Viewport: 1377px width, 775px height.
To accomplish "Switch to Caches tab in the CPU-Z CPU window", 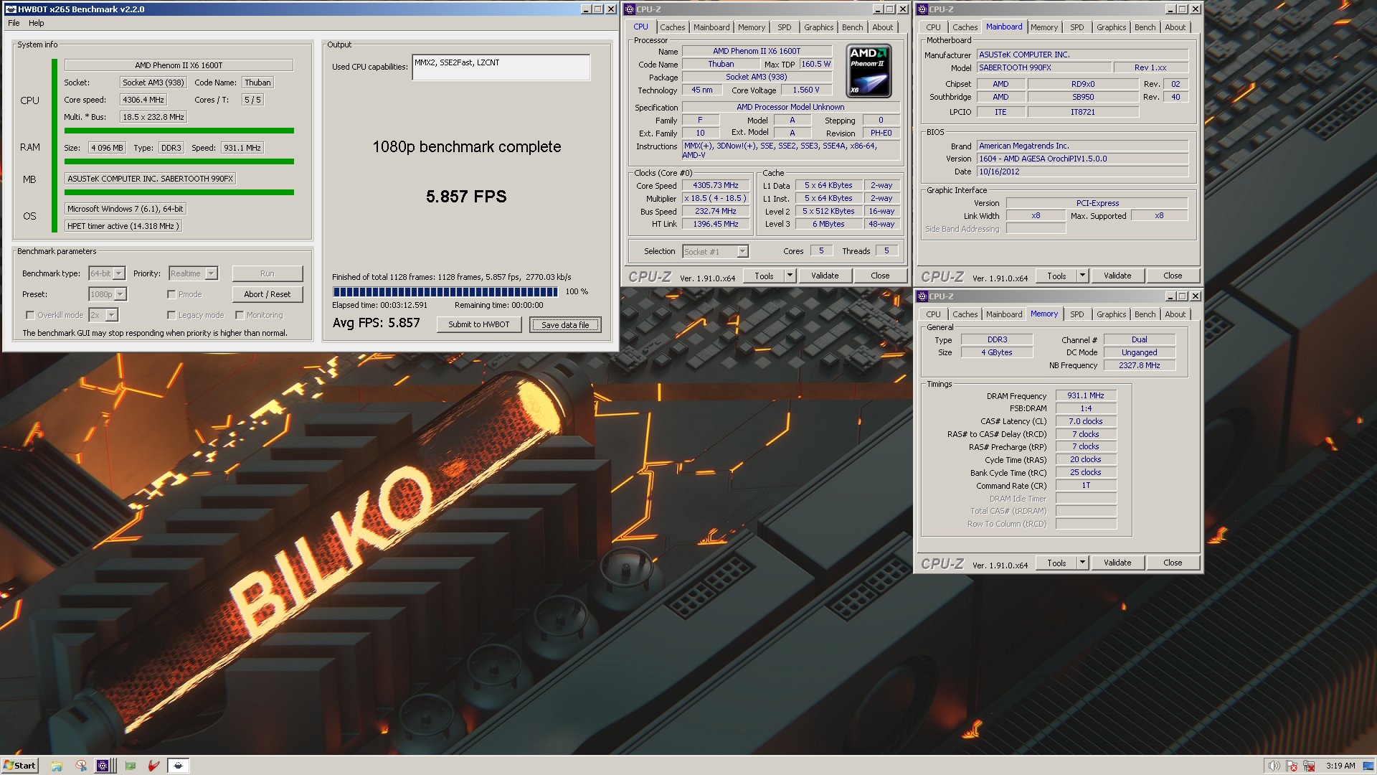I will (672, 27).
